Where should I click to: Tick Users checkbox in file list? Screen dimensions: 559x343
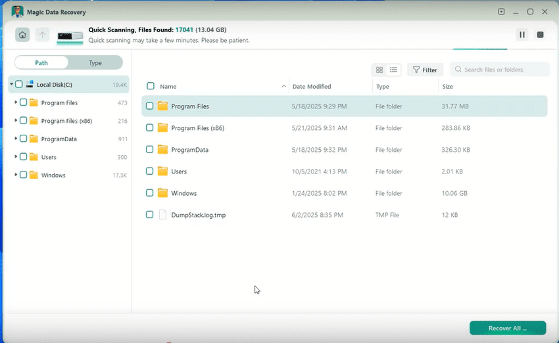pyautogui.click(x=149, y=171)
